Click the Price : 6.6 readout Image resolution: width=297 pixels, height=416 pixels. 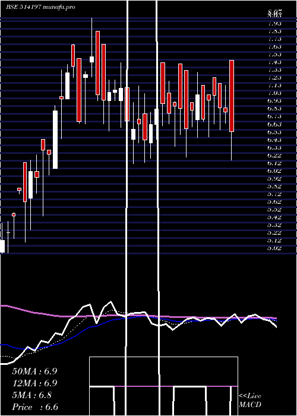coord(35,407)
